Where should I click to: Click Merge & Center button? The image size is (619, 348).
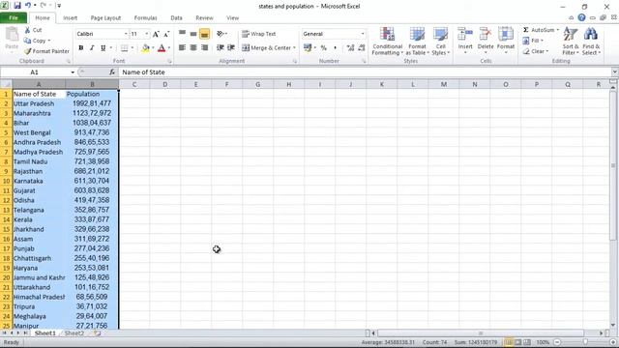pos(266,47)
